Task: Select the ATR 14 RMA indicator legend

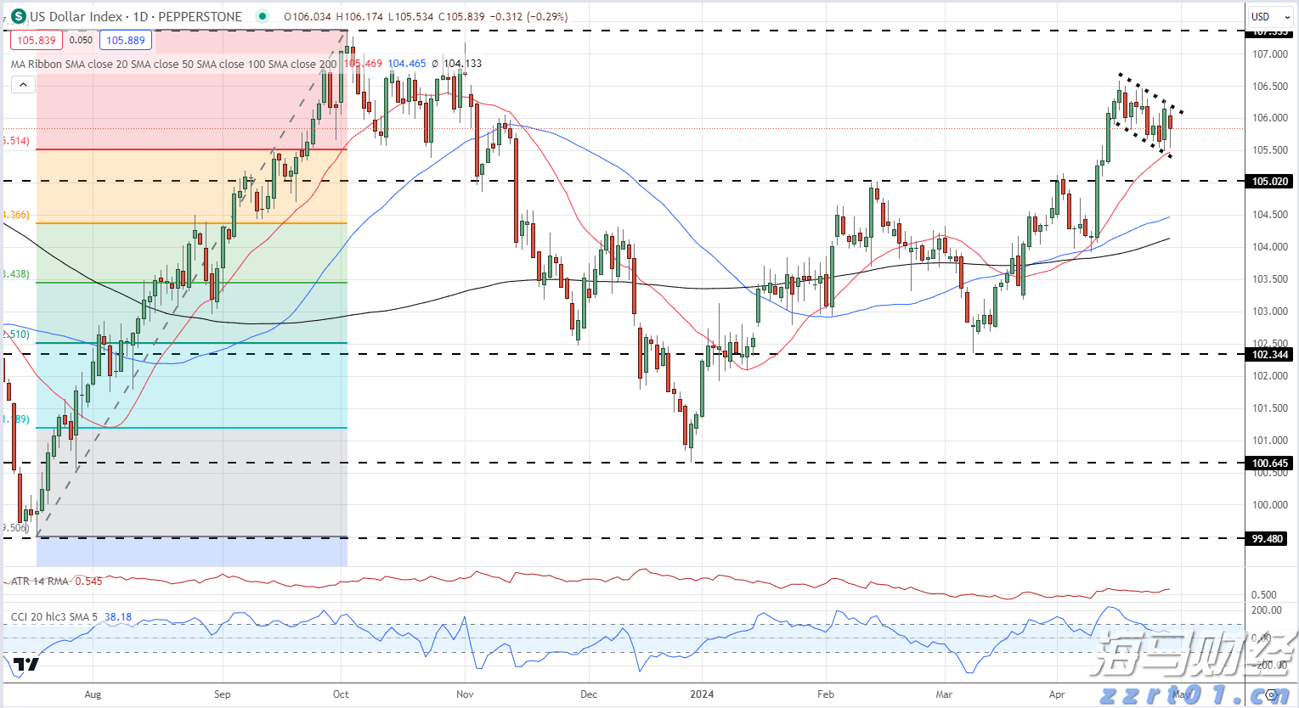Action: [x=40, y=582]
